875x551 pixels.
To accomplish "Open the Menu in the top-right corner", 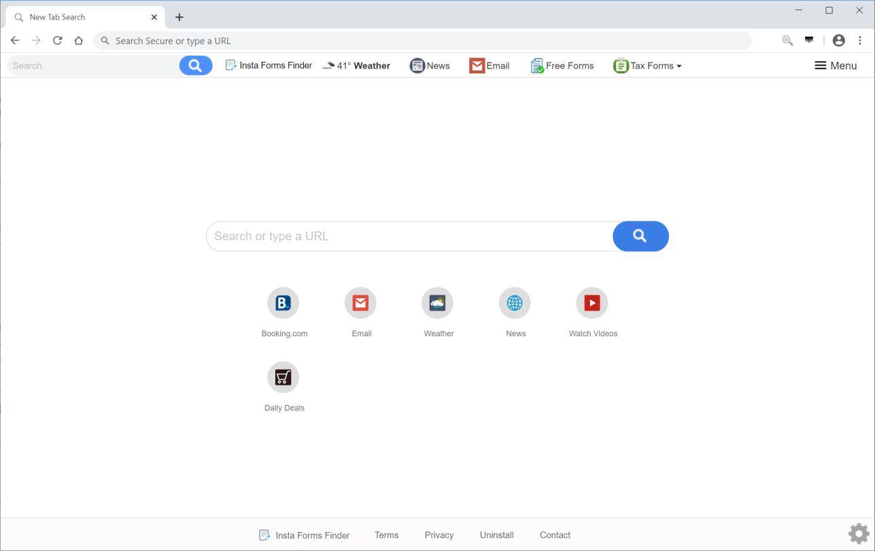I will click(835, 65).
